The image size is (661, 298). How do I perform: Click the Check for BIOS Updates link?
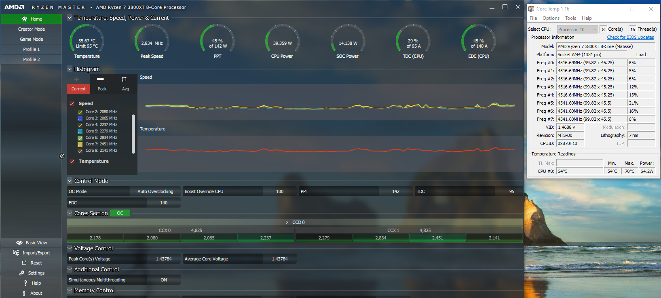(630, 37)
